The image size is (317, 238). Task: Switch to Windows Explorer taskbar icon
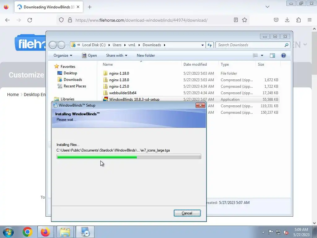[65, 232]
